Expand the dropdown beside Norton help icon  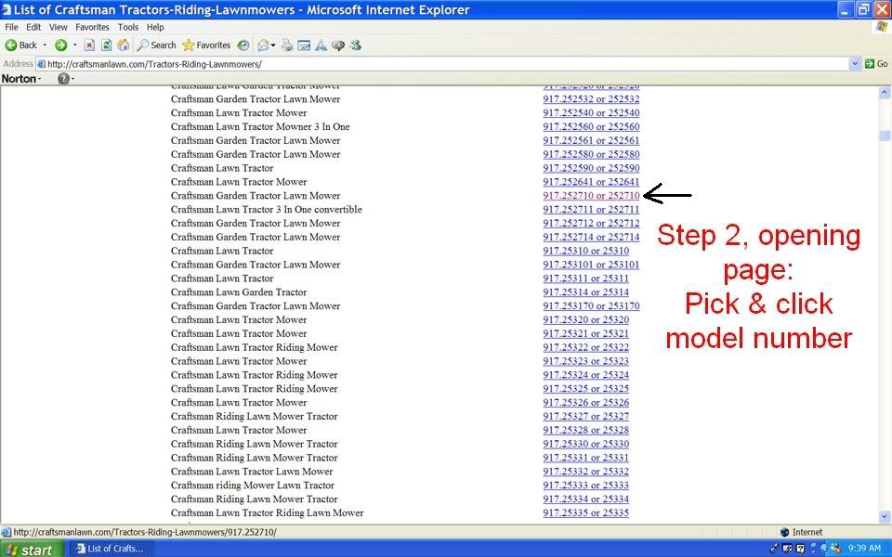tap(72, 79)
